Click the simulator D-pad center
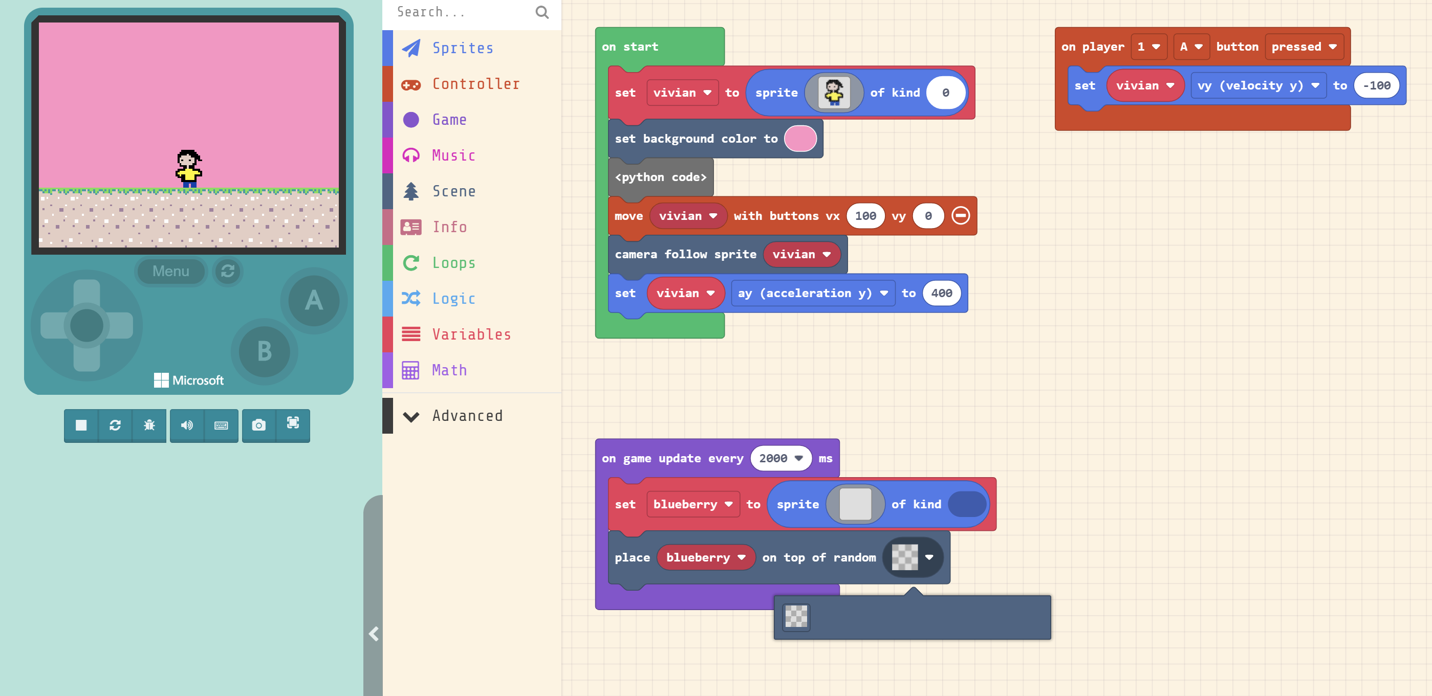1432x696 pixels. [x=86, y=325]
